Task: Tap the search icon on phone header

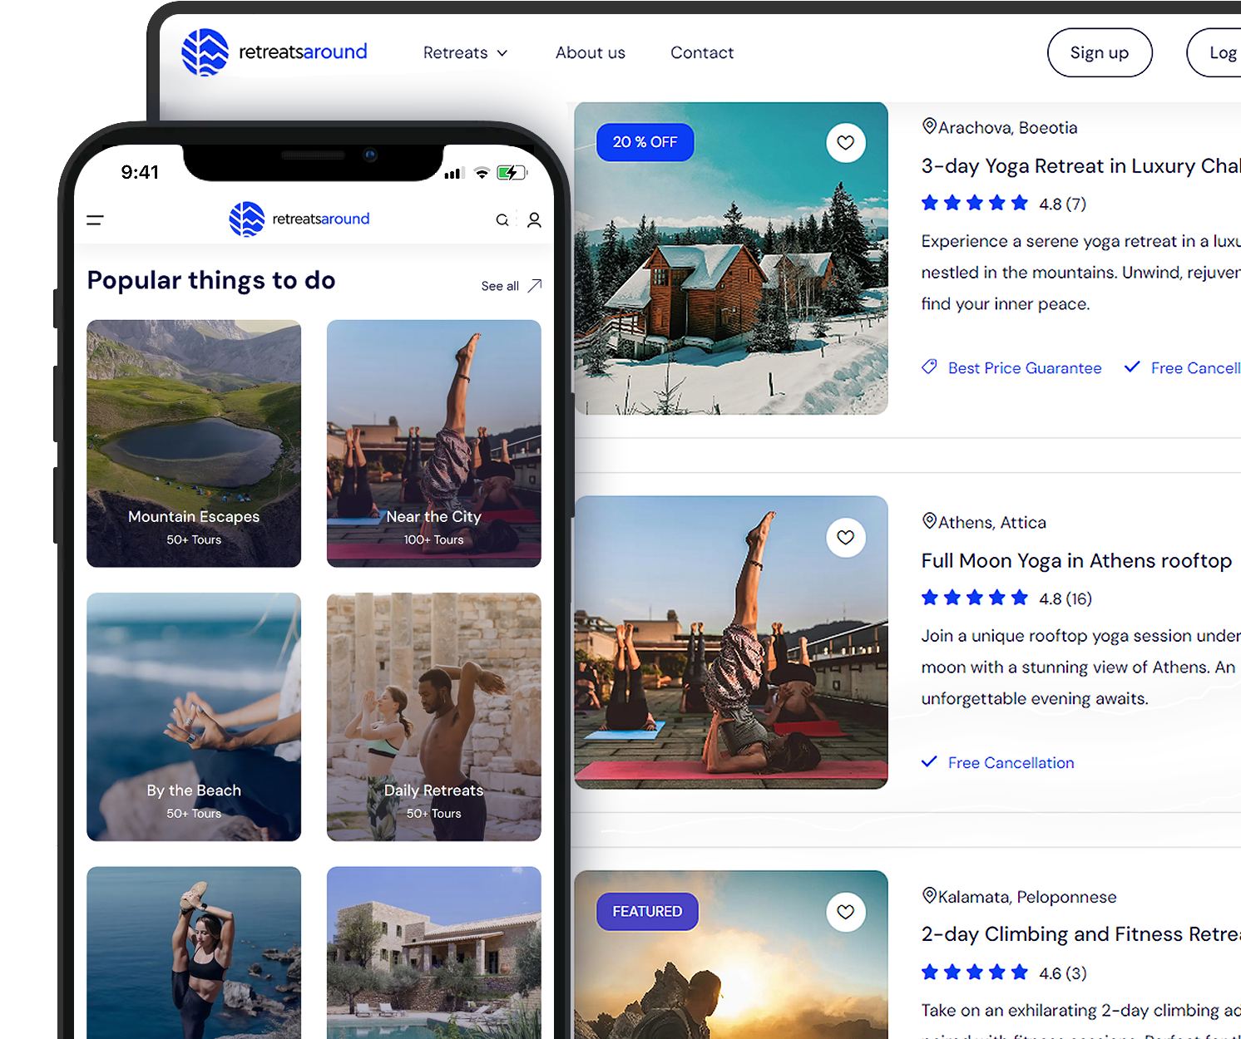Action: [x=502, y=220]
